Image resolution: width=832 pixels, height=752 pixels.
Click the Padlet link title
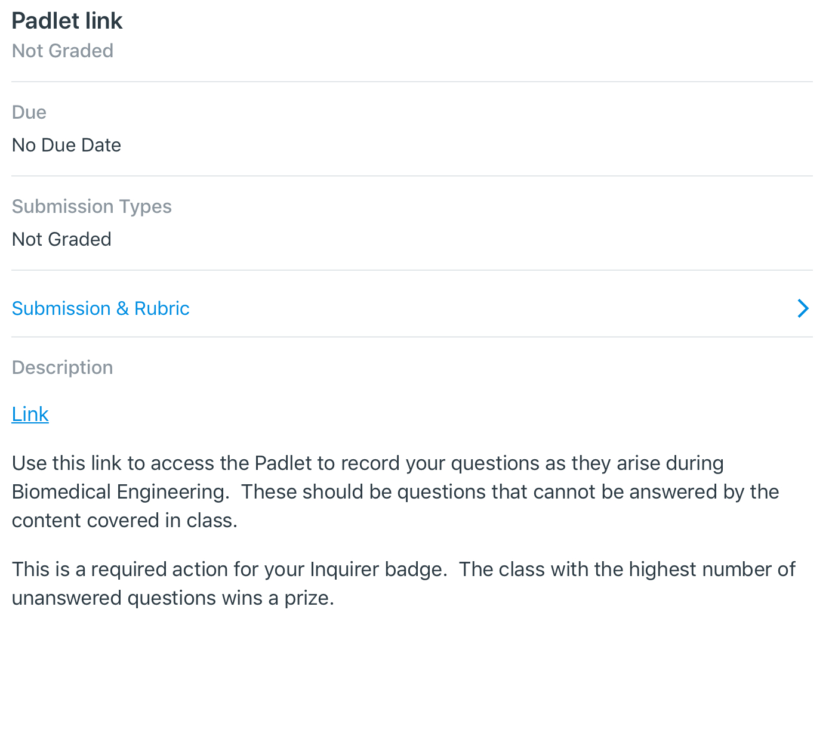pos(67,21)
